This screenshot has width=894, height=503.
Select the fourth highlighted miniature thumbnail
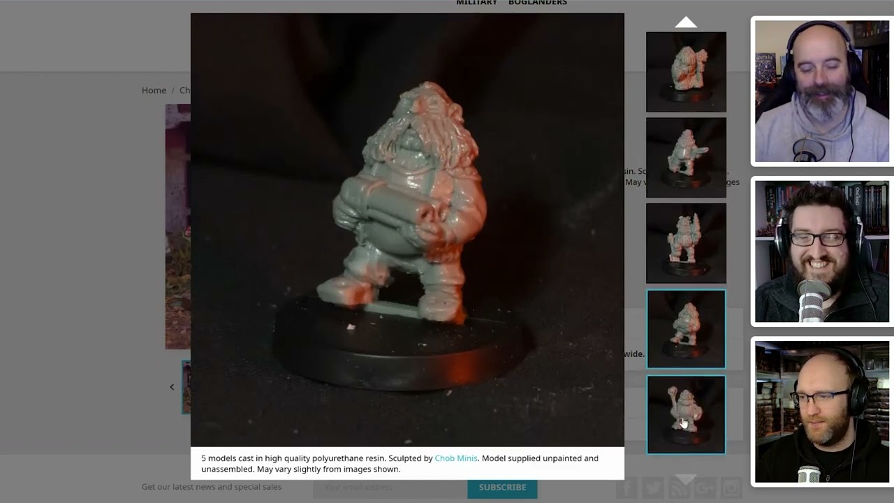[x=686, y=329]
